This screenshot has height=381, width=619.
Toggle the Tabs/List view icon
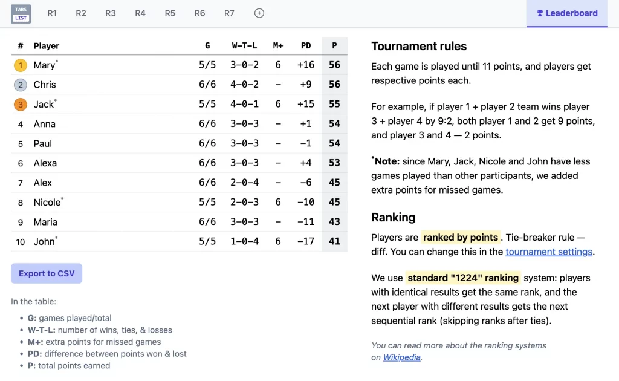tap(21, 13)
